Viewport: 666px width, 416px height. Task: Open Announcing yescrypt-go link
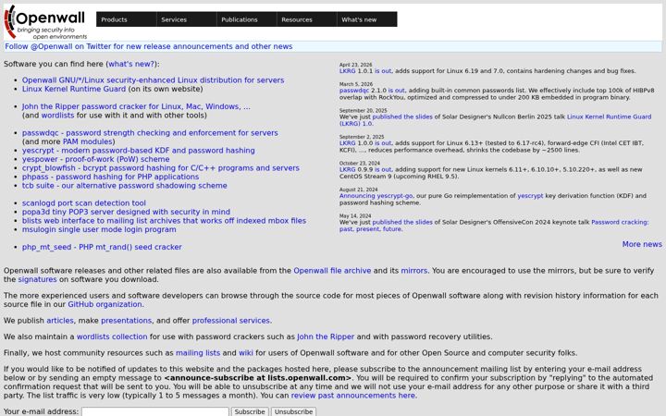click(376, 196)
